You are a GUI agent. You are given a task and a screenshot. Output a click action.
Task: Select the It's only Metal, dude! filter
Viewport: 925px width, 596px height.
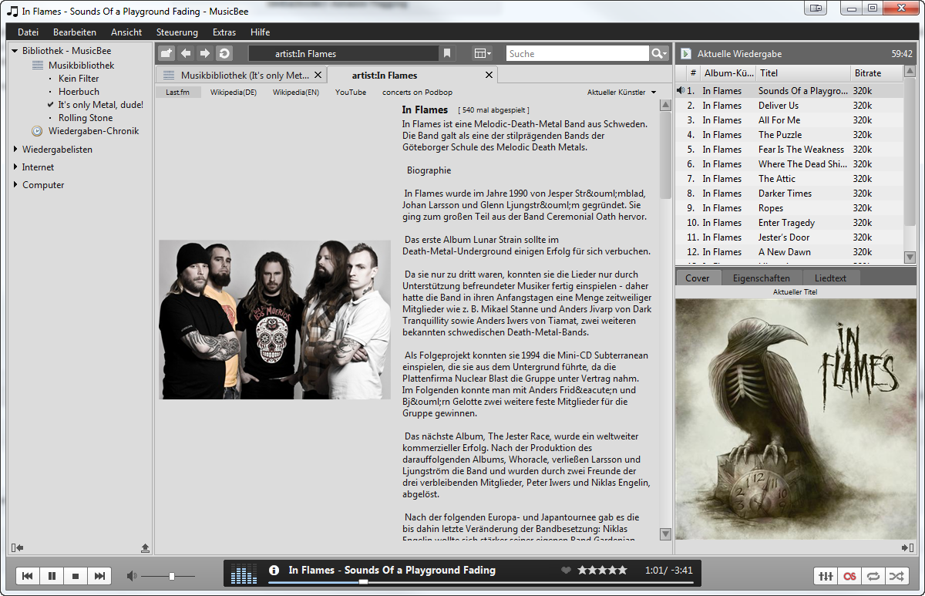tap(101, 105)
